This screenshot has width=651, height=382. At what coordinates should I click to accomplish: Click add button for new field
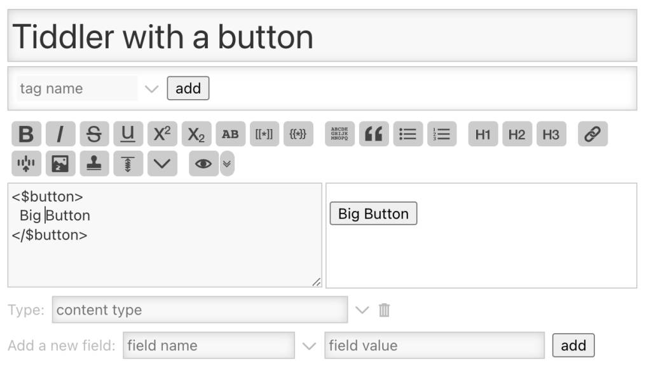[x=573, y=345]
